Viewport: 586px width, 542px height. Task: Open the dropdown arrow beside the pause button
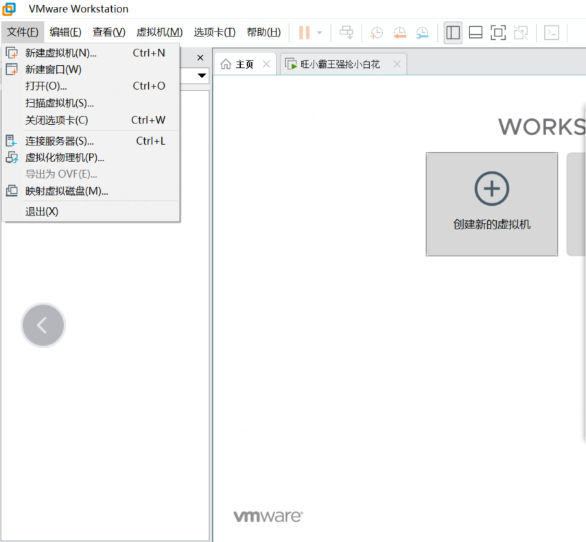(320, 32)
